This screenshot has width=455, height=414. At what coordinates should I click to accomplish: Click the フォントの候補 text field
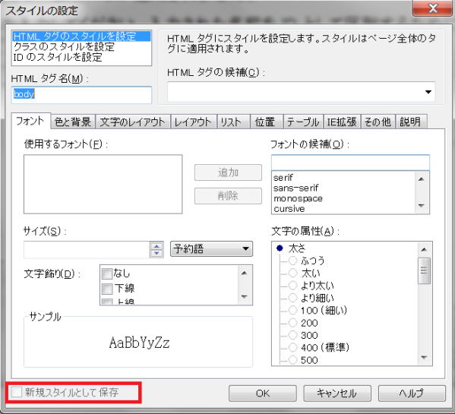click(x=350, y=163)
